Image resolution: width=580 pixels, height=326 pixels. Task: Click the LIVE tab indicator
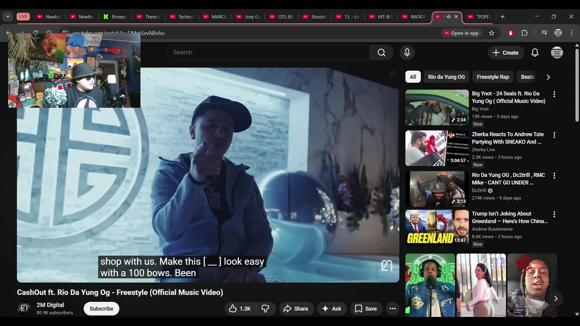coord(23,17)
